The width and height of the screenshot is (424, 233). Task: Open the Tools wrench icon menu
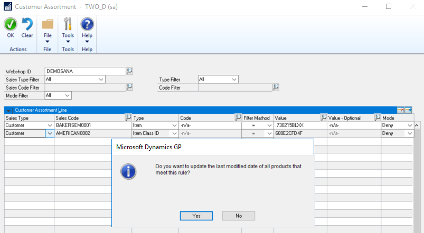(x=68, y=24)
